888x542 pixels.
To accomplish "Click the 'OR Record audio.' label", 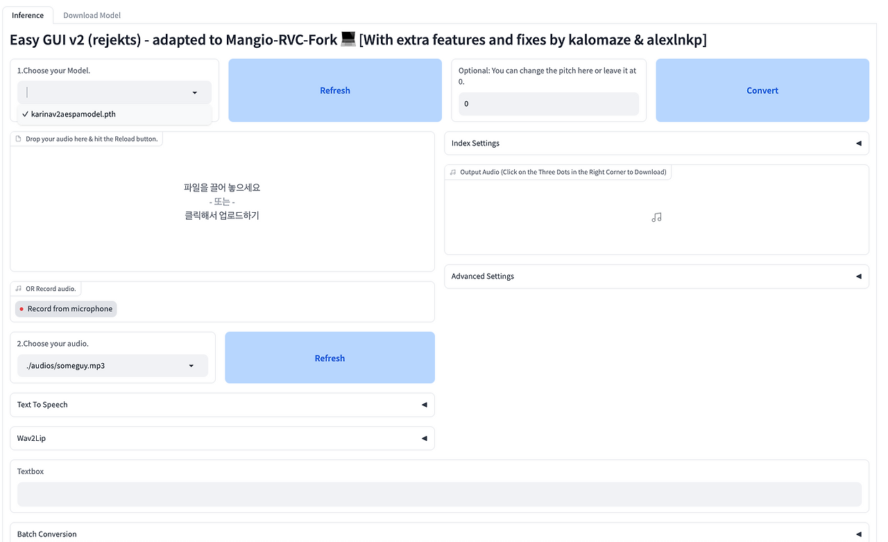I will [x=51, y=288].
